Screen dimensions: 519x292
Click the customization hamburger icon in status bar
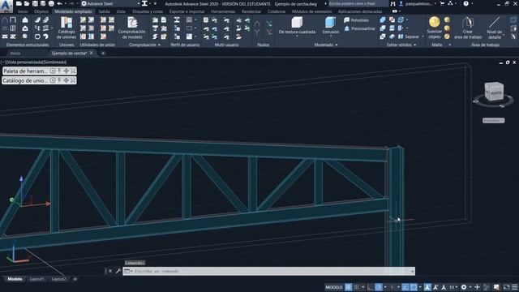click(x=514, y=287)
